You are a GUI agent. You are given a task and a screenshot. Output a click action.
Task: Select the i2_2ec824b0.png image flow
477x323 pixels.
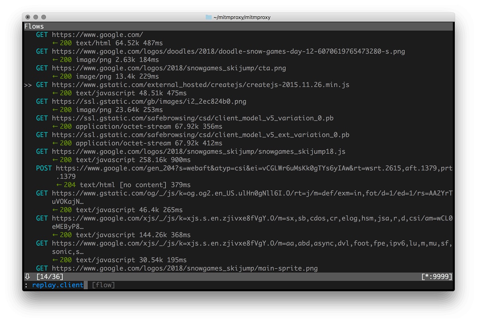coord(149,101)
